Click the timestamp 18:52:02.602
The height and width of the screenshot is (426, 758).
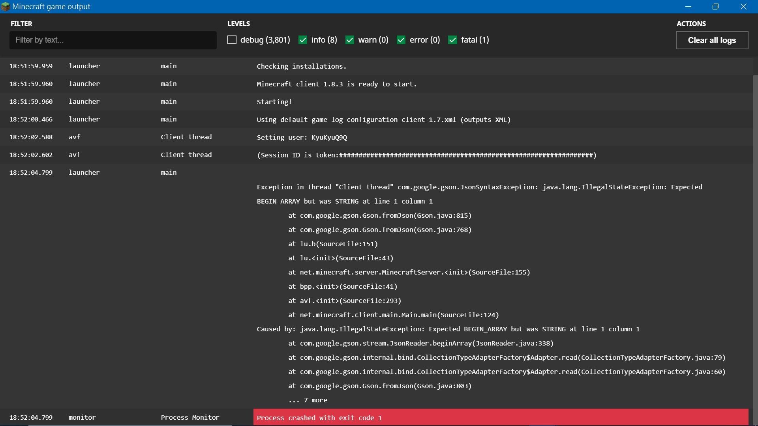tap(31, 155)
